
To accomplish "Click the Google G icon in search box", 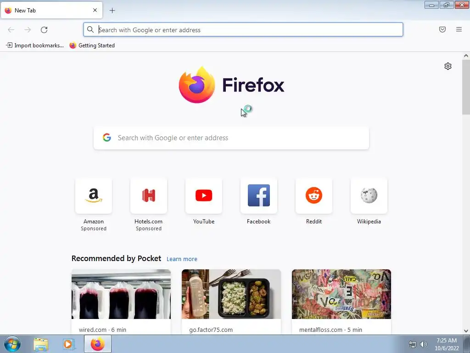I will pos(107,137).
